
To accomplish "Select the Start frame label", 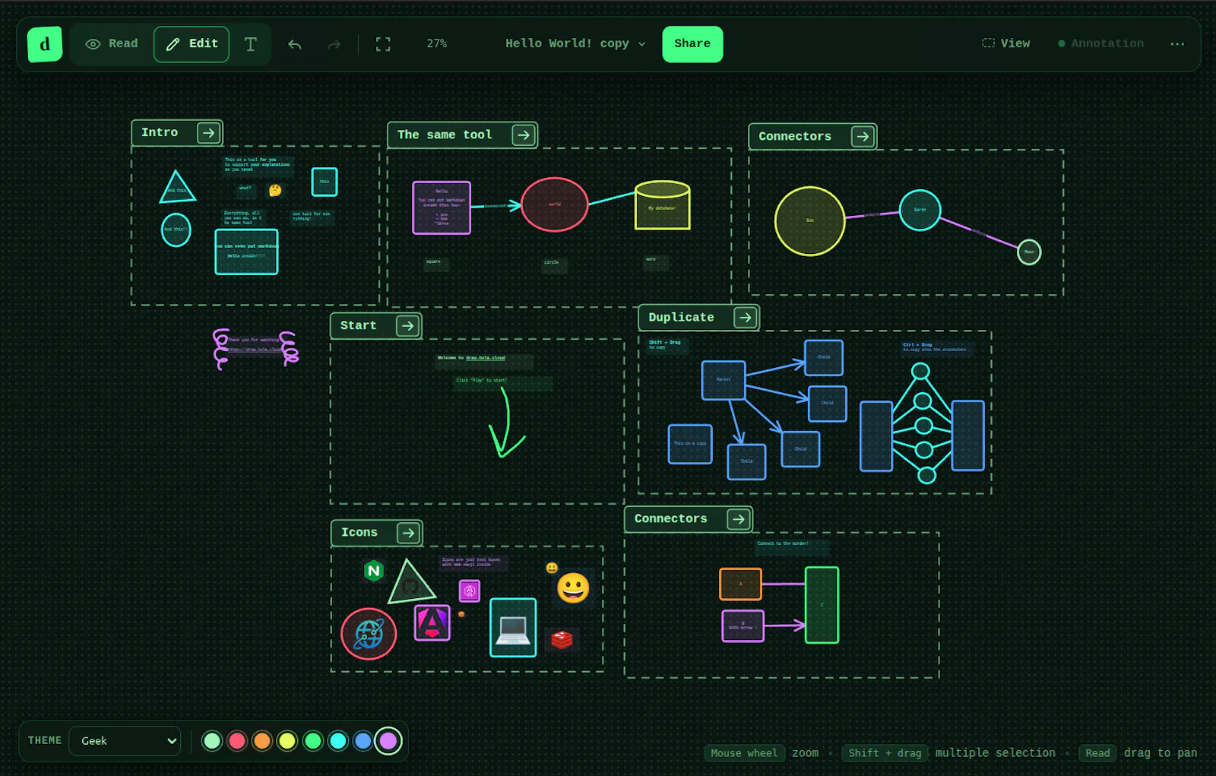I will [x=358, y=326].
